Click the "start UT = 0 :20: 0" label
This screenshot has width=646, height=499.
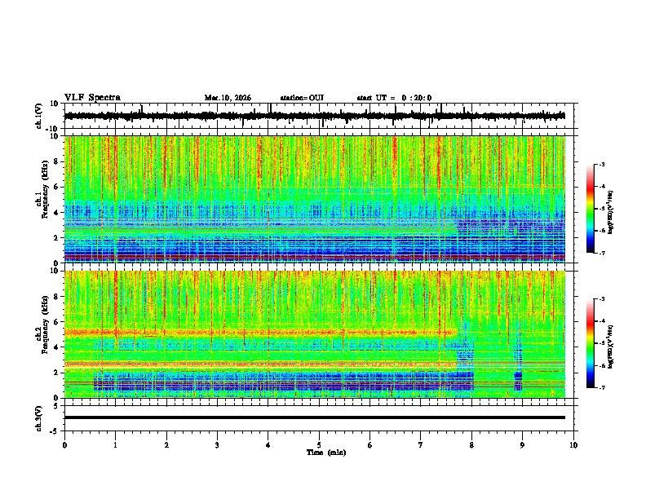tap(394, 98)
